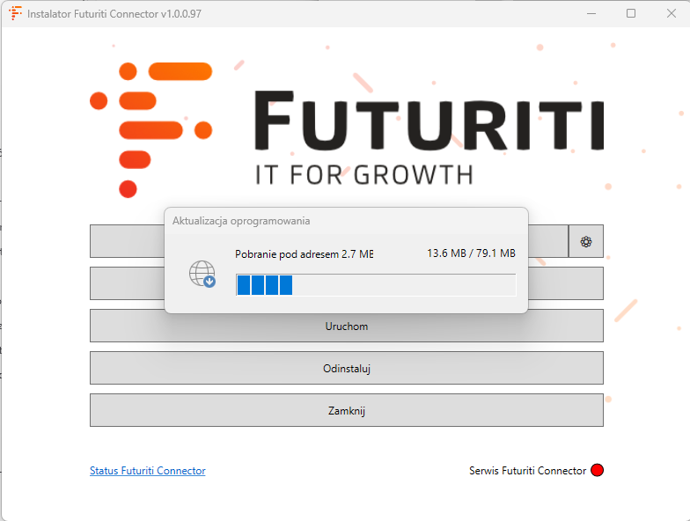Click the FUTURITI wordmark in the banner
This screenshot has width=690, height=521.
tap(429, 122)
